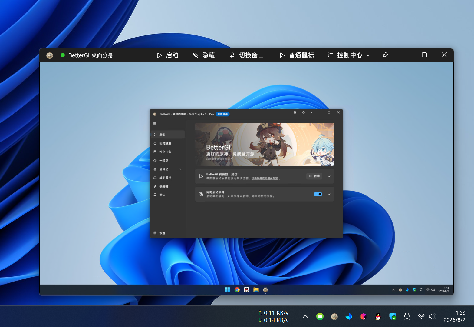Click the half-circle theme icon in BetterGI title bar

click(303, 112)
